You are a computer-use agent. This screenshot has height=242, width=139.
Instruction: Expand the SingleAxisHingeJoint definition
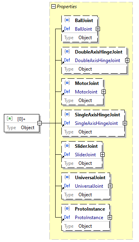click(125, 123)
